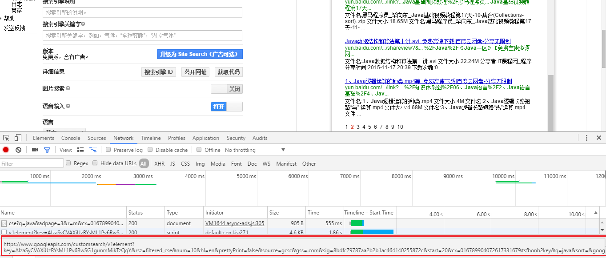Open the Security tab
Image resolution: width=606 pixels, height=258 pixels.
click(236, 138)
